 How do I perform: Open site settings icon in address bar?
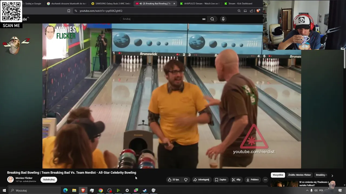(76, 11)
